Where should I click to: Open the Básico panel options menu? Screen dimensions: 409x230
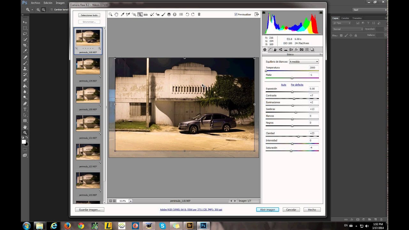click(321, 55)
